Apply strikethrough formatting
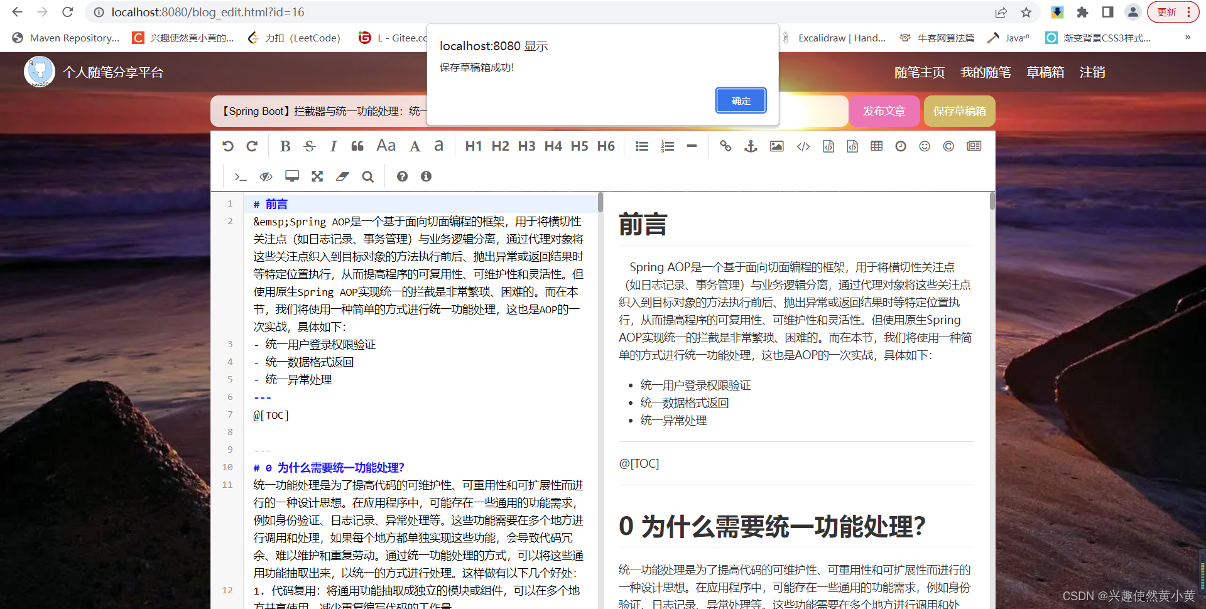 pos(309,146)
